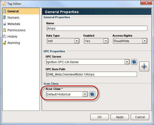Image resolution: width=154 pixels, height=125 pixels.
Task: Click the OPC Server refresh icon
Action: coord(134,62)
